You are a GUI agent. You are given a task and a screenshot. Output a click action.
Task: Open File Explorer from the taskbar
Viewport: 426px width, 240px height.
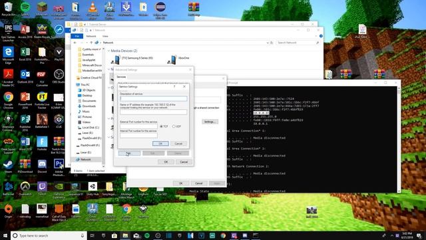125,235
